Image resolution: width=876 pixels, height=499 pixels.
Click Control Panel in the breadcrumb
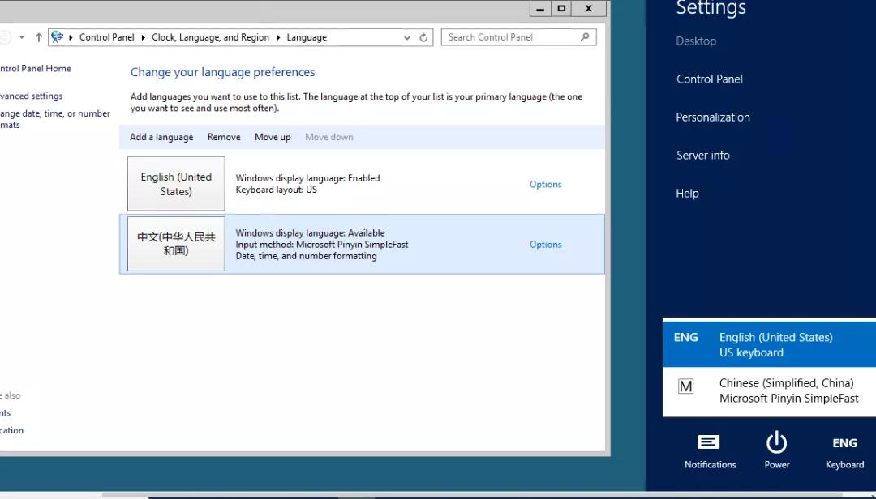click(x=107, y=37)
